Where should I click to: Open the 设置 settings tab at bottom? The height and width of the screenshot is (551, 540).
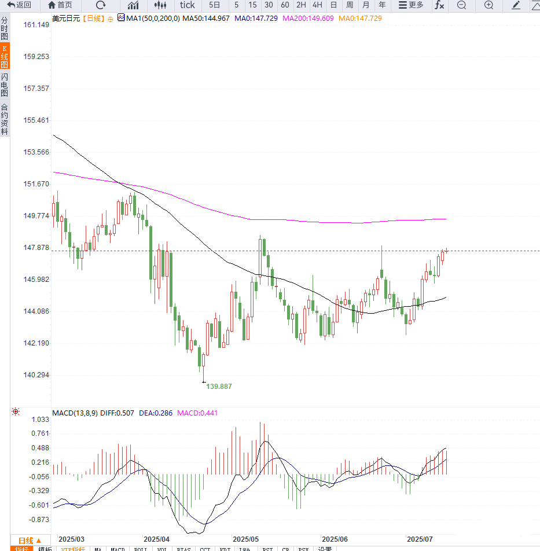(325, 549)
